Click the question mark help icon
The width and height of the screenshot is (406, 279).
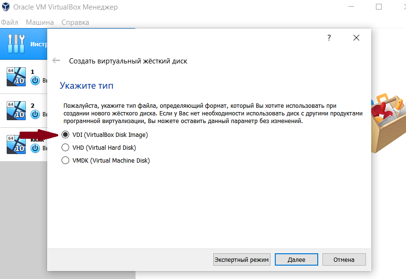pos(329,38)
